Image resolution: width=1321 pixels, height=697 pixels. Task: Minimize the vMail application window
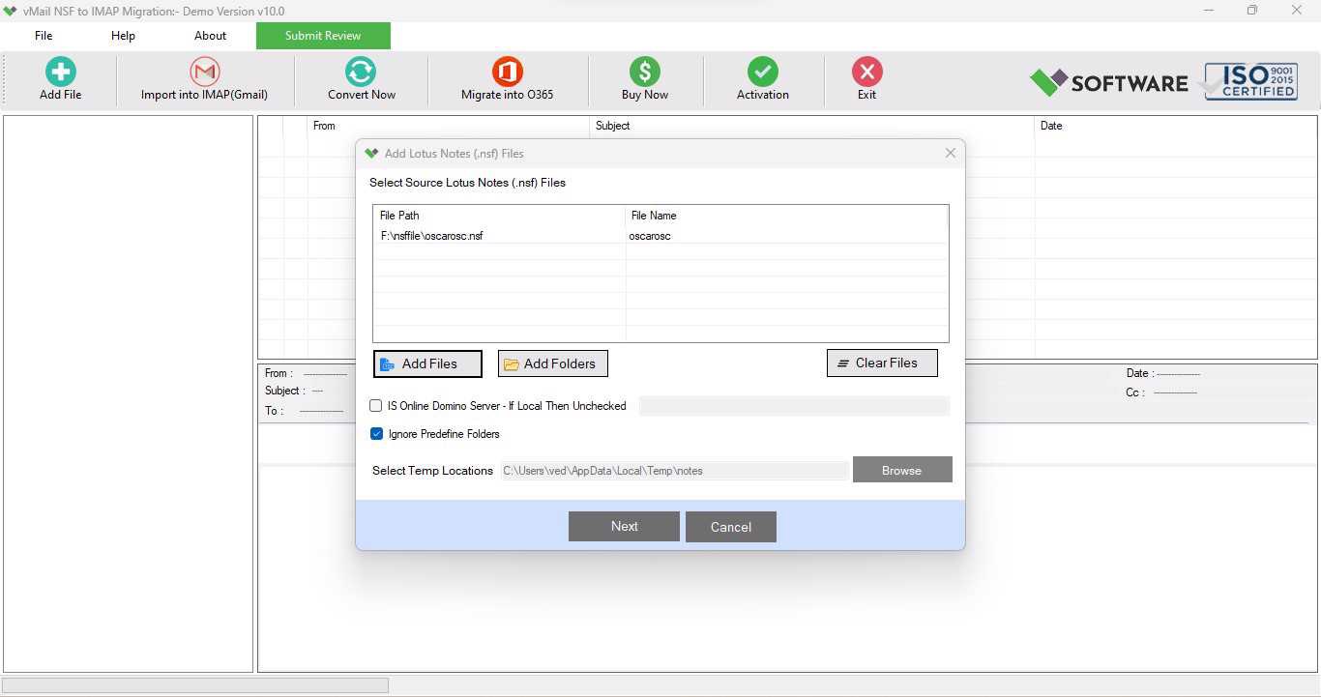click(1209, 11)
